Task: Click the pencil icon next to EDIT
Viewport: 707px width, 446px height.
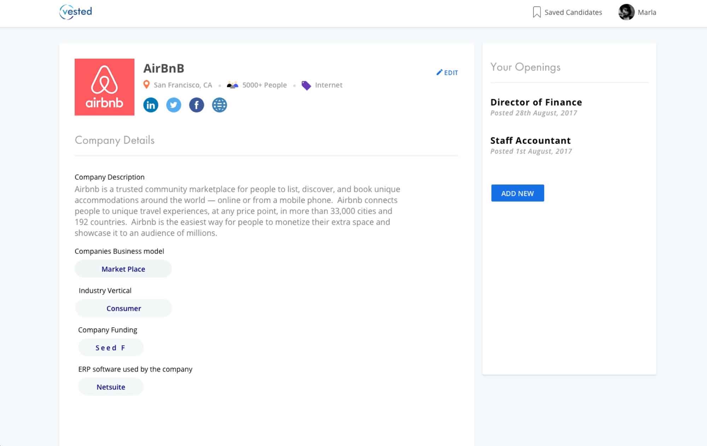Action: pyautogui.click(x=439, y=72)
